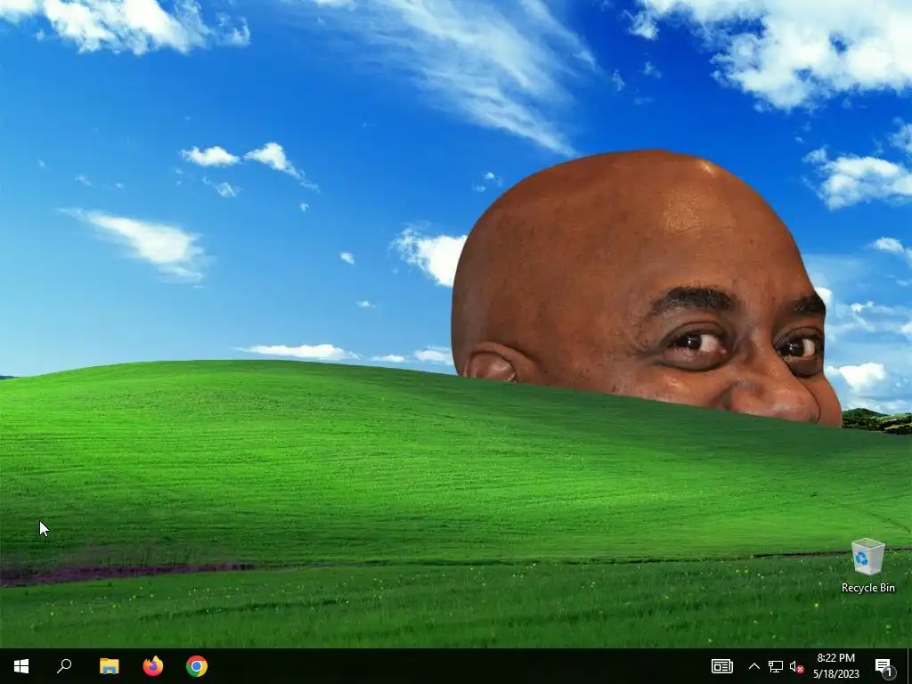Open the muted volume tray icon
Screen dimensions: 912x684
tap(797, 666)
